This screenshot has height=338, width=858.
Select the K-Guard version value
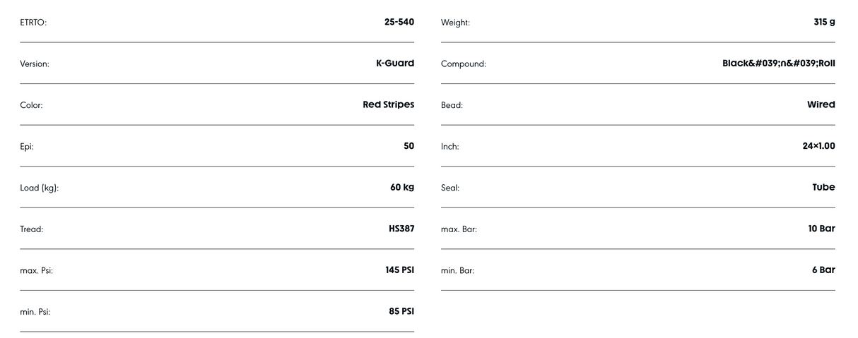pyautogui.click(x=395, y=64)
